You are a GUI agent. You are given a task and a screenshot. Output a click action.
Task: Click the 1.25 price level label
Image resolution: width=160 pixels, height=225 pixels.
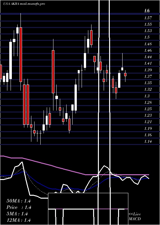point(148,109)
